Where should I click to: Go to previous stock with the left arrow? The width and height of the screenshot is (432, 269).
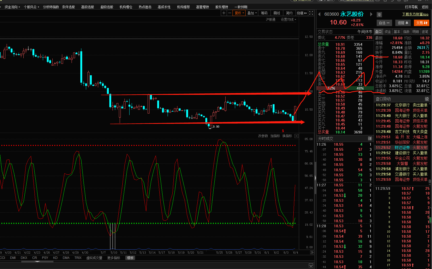[x=319, y=14]
